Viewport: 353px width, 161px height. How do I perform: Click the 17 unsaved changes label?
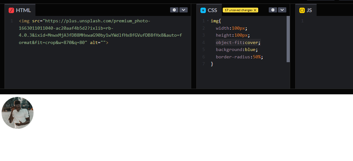pyautogui.click(x=238, y=10)
